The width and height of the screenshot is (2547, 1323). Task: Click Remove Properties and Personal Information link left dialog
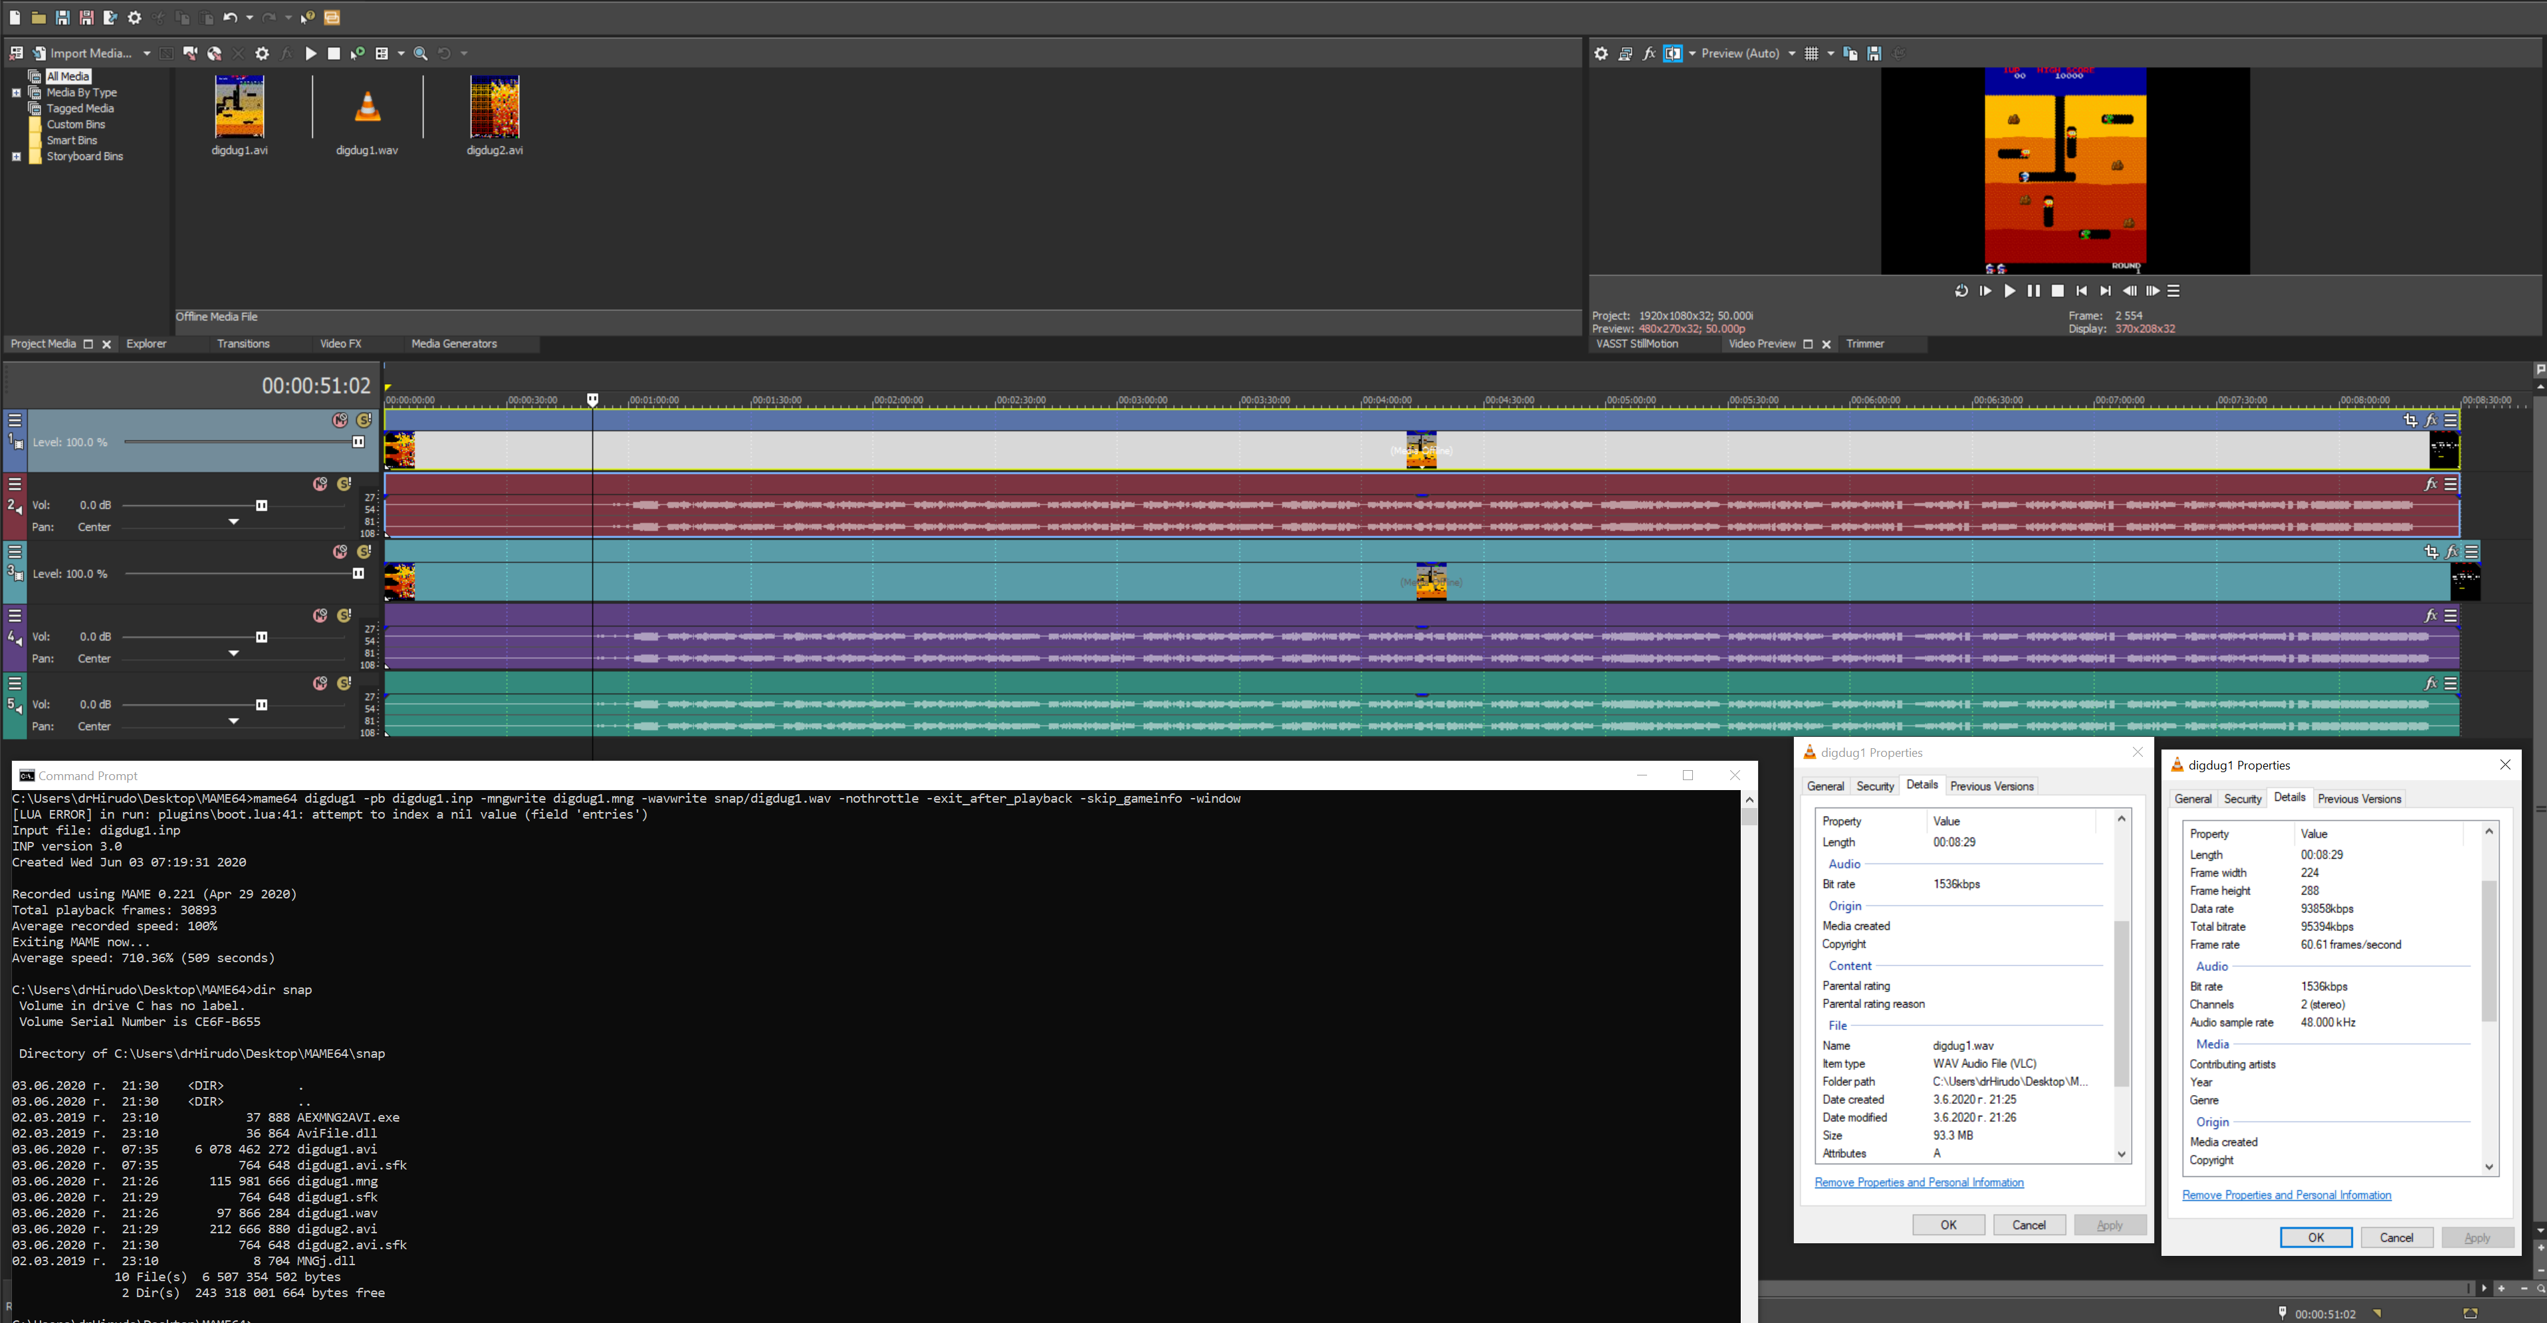1918,1183
